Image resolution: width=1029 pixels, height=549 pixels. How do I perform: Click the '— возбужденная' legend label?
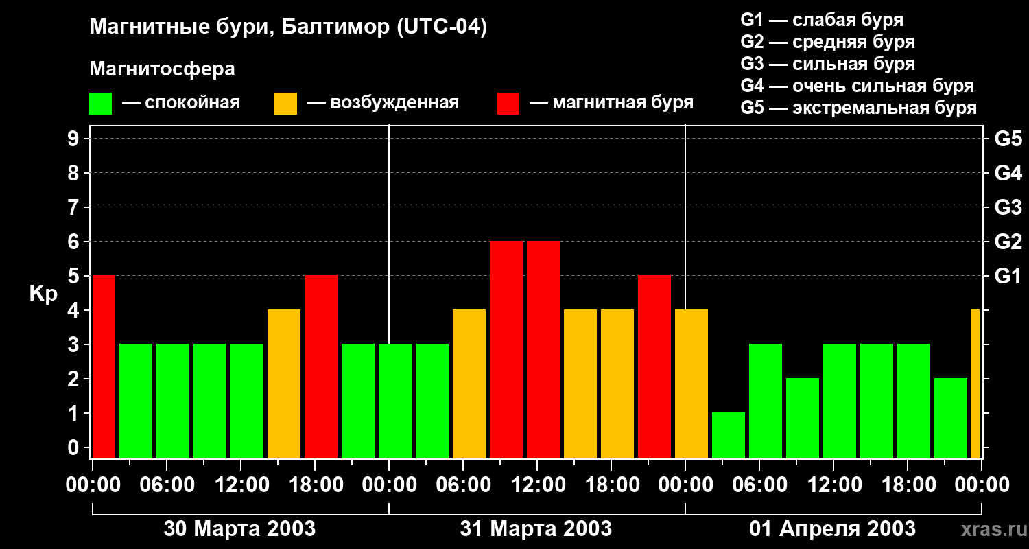383,103
